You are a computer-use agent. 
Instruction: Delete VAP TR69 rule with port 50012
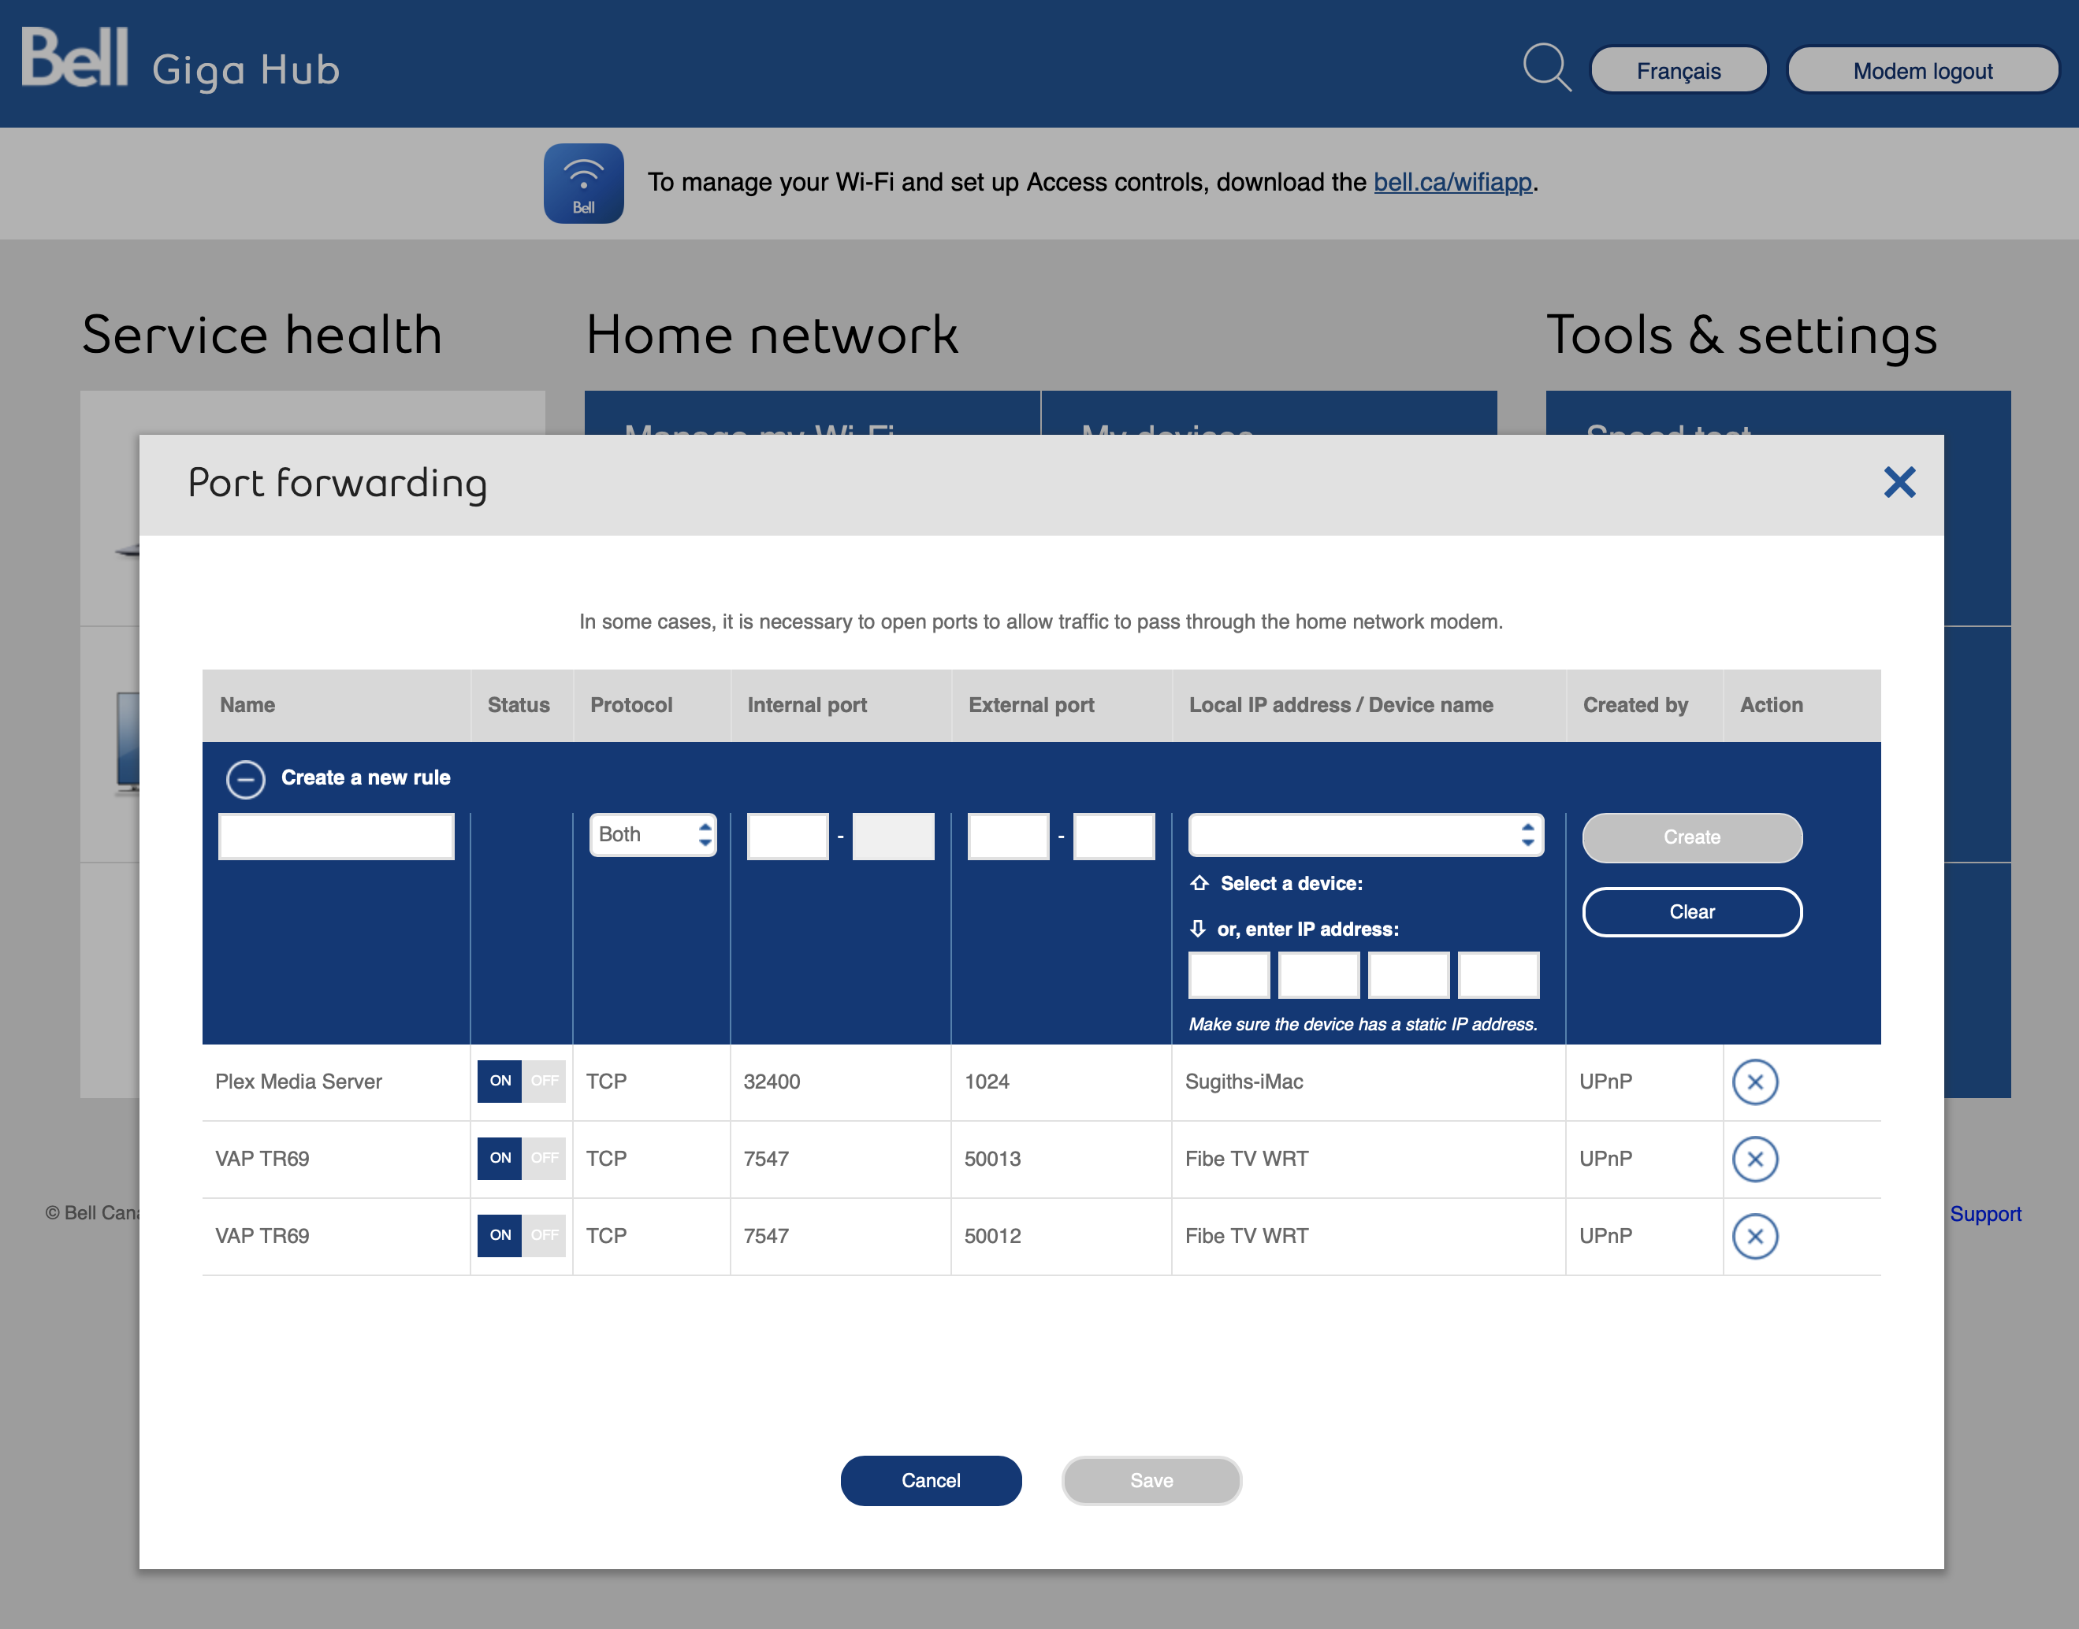[x=1754, y=1236]
